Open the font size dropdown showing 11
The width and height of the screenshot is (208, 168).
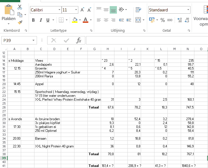click(76, 10)
